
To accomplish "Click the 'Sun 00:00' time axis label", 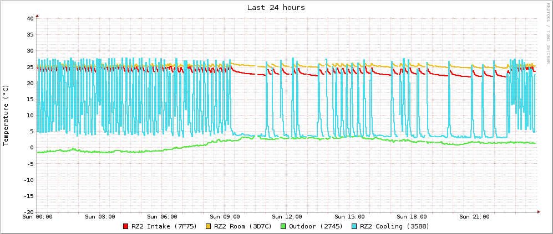I will tap(37, 216).
